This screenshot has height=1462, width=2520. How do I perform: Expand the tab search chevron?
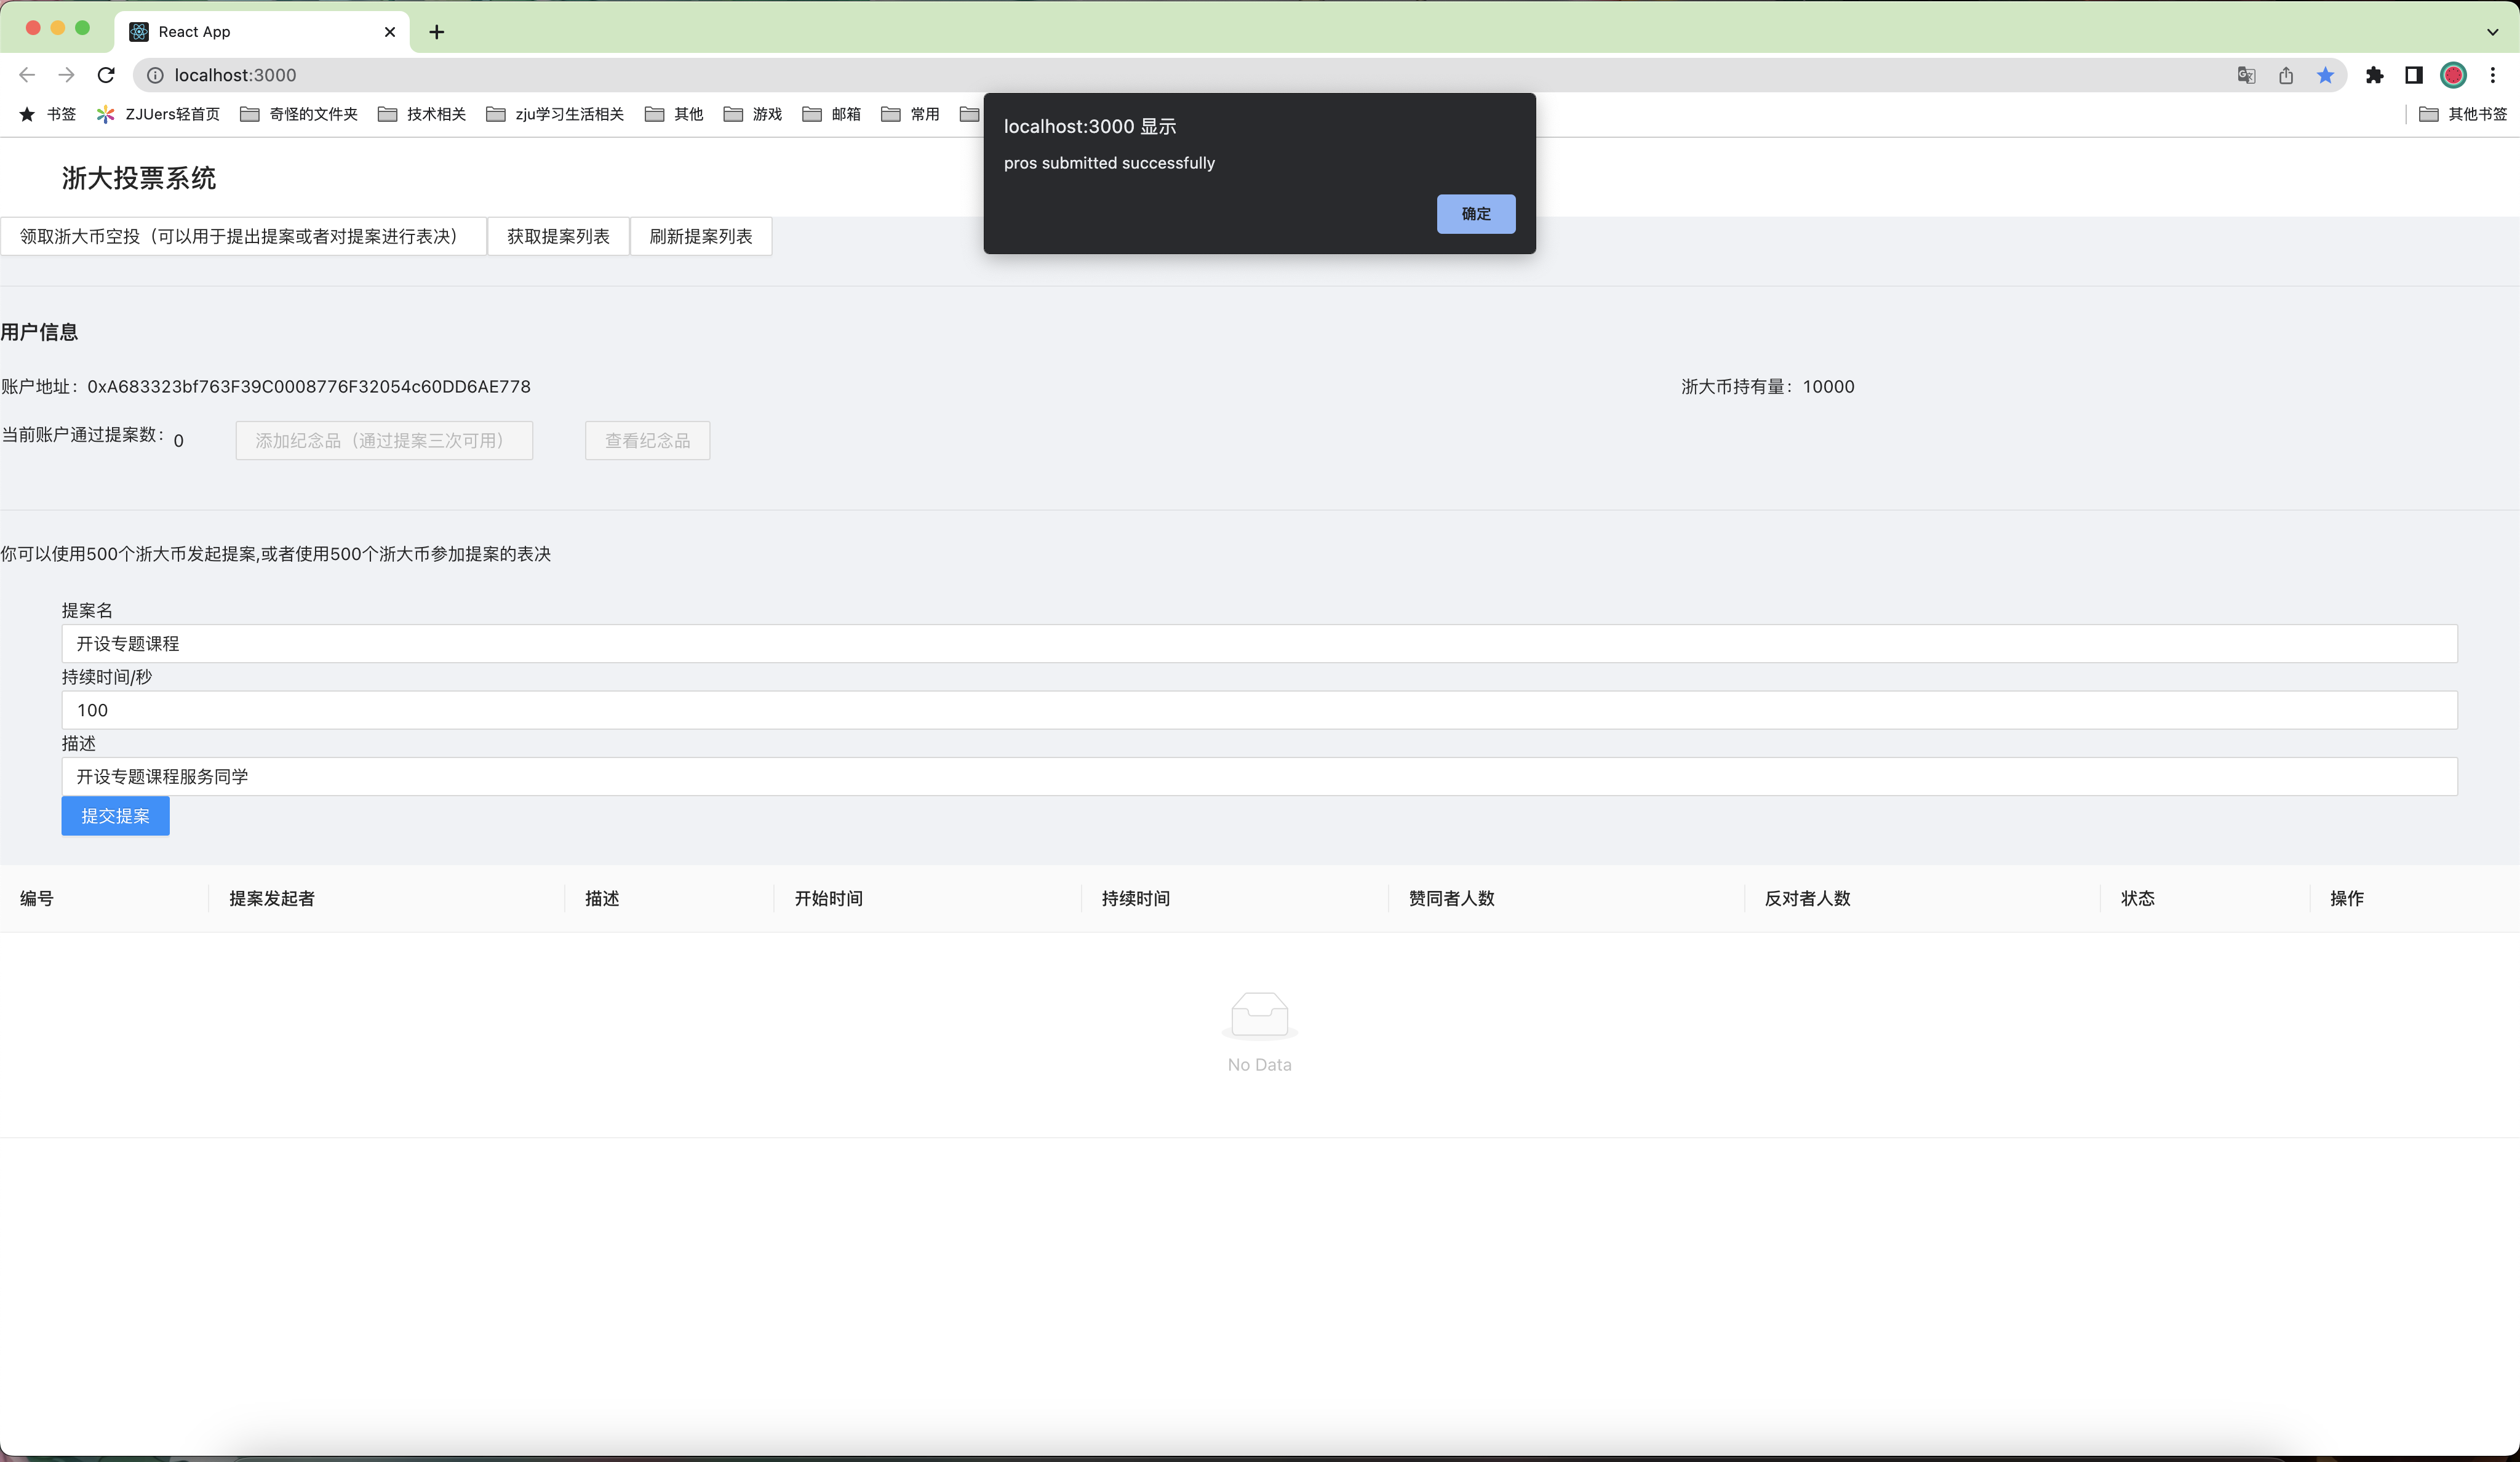pos(2492,32)
